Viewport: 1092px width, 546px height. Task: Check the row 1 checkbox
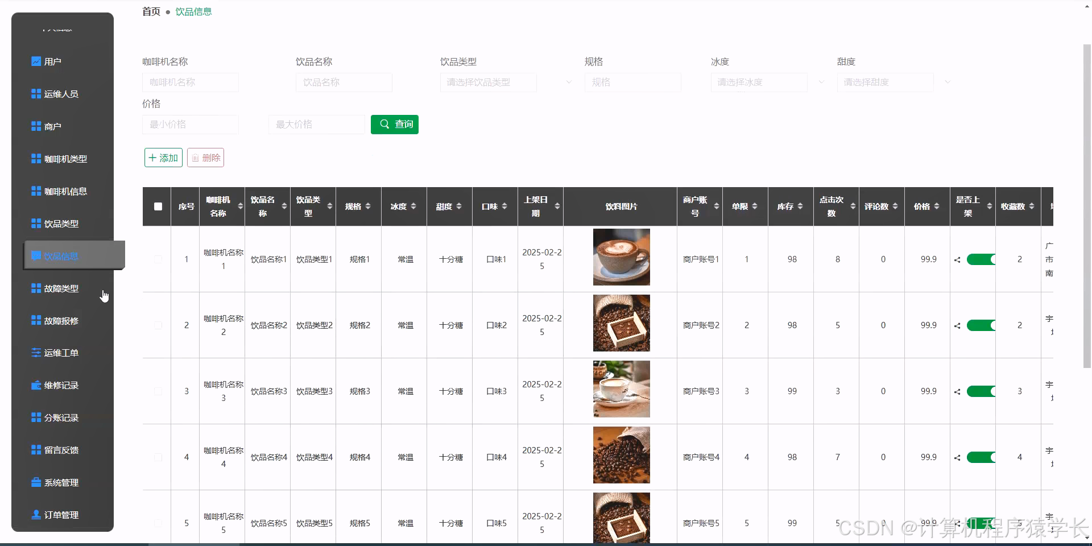click(158, 259)
